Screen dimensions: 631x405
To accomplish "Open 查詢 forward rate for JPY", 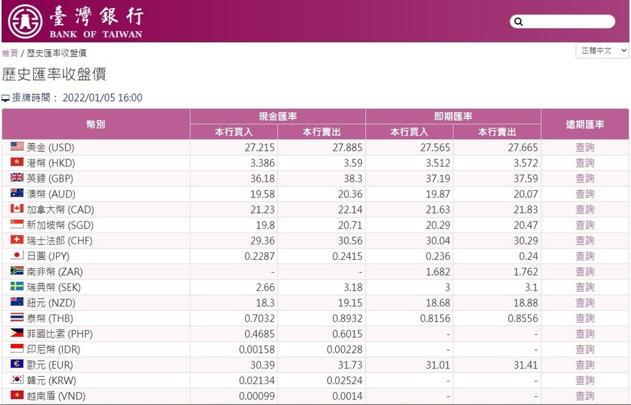I will [585, 256].
